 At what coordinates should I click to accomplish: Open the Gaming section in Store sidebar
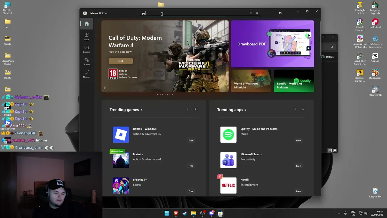[86, 49]
